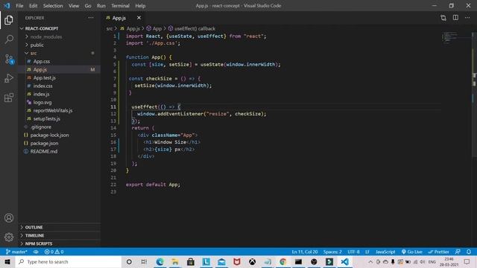Open Source Control view in activity bar
The height and width of the screenshot is (268, 477).
[9, 59]
